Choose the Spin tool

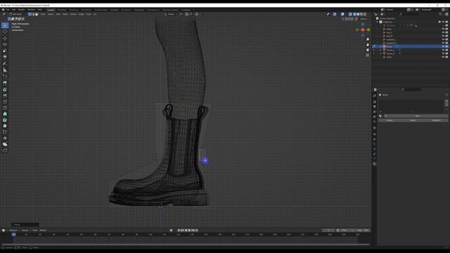pyautogui.click(x=5, y=120)
